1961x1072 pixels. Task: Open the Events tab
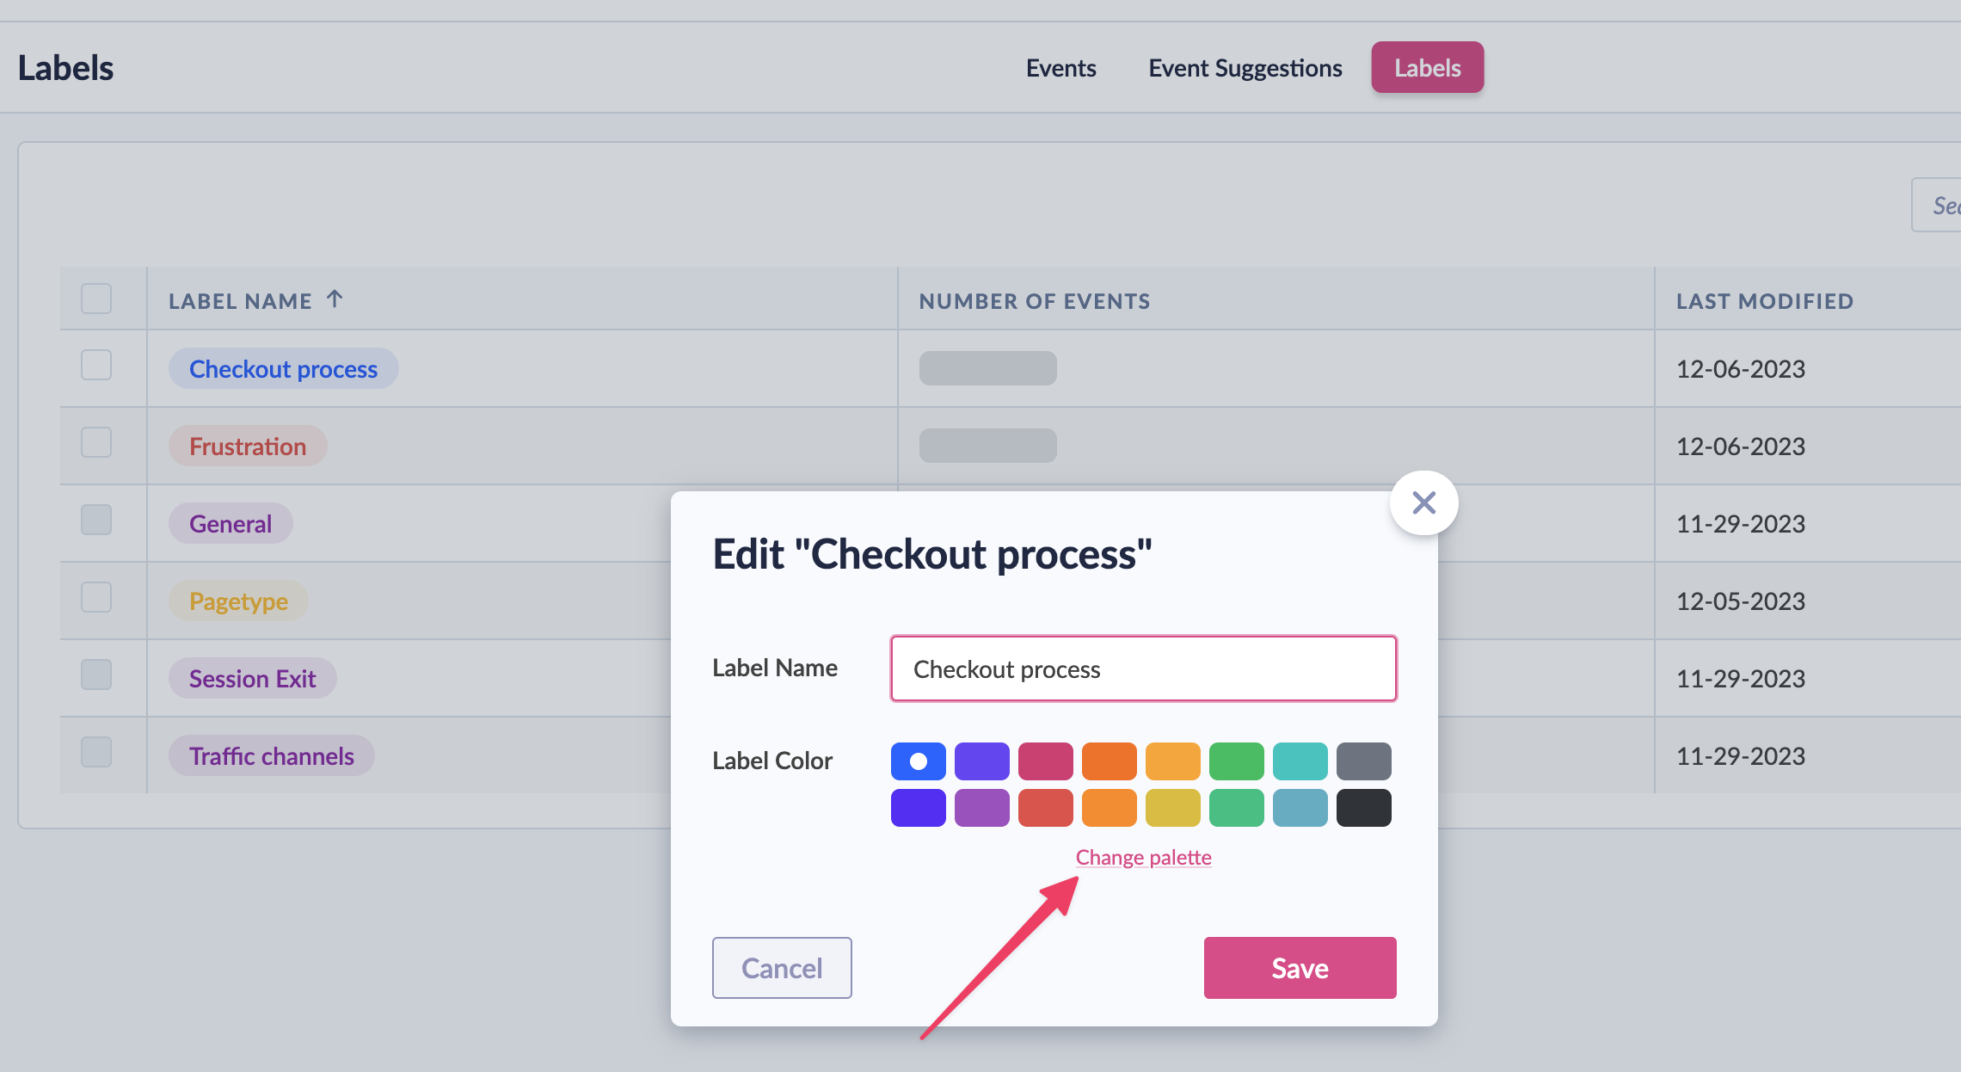pos(1060,68)
